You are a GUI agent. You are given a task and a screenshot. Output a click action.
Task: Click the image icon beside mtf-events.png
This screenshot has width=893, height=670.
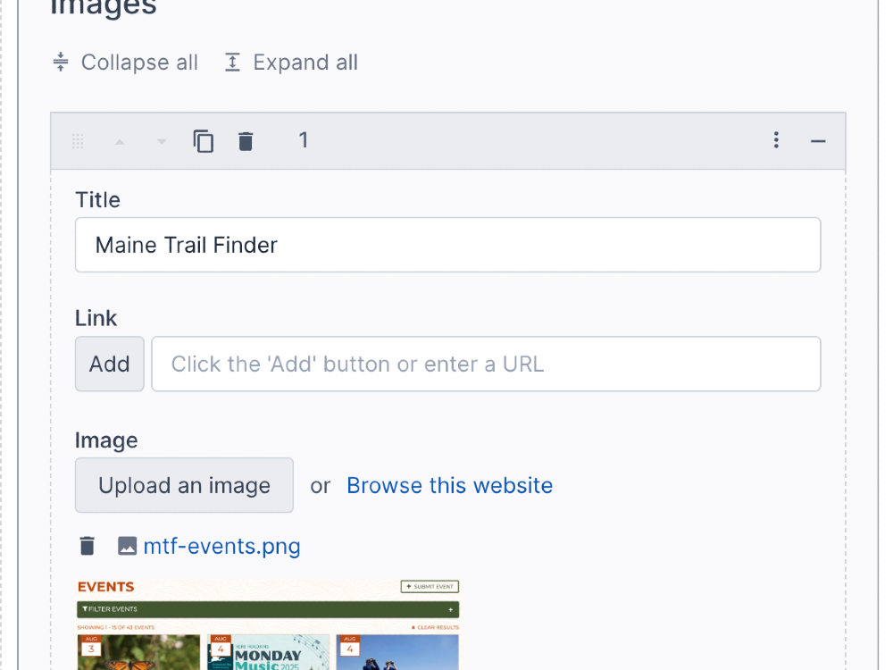click(x=127, y=545)
